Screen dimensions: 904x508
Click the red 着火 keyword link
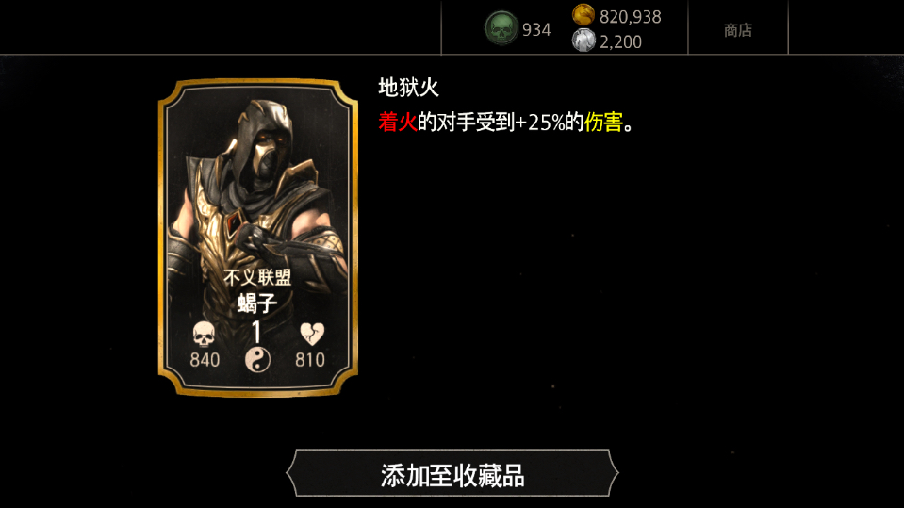[398, 123]
